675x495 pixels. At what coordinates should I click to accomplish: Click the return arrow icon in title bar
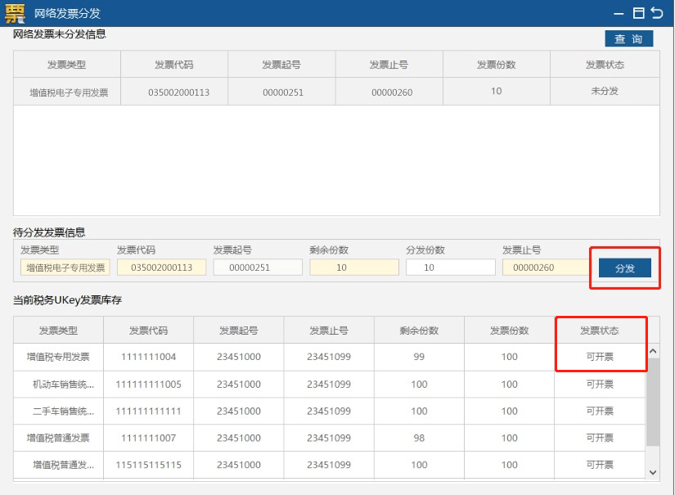pyautogui.click(x=657, y=13)
